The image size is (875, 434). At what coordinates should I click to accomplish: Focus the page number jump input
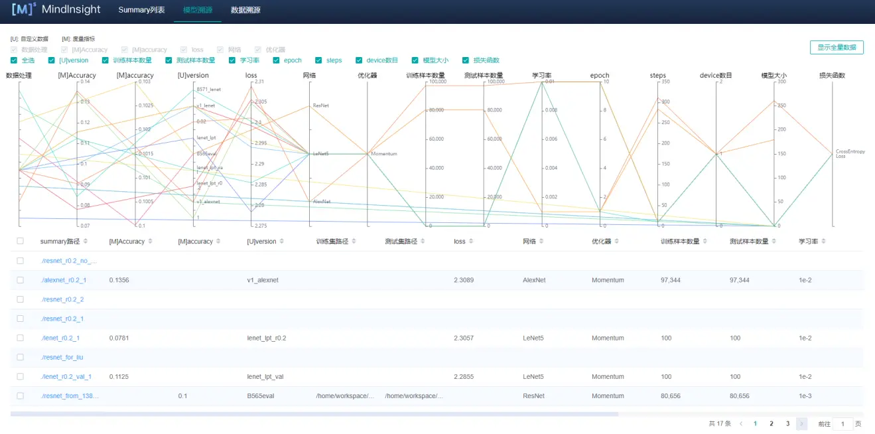(842, 423)
